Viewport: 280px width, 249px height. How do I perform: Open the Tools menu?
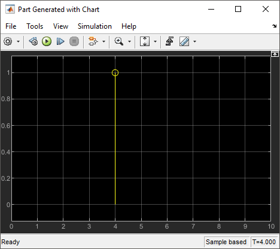35,26
